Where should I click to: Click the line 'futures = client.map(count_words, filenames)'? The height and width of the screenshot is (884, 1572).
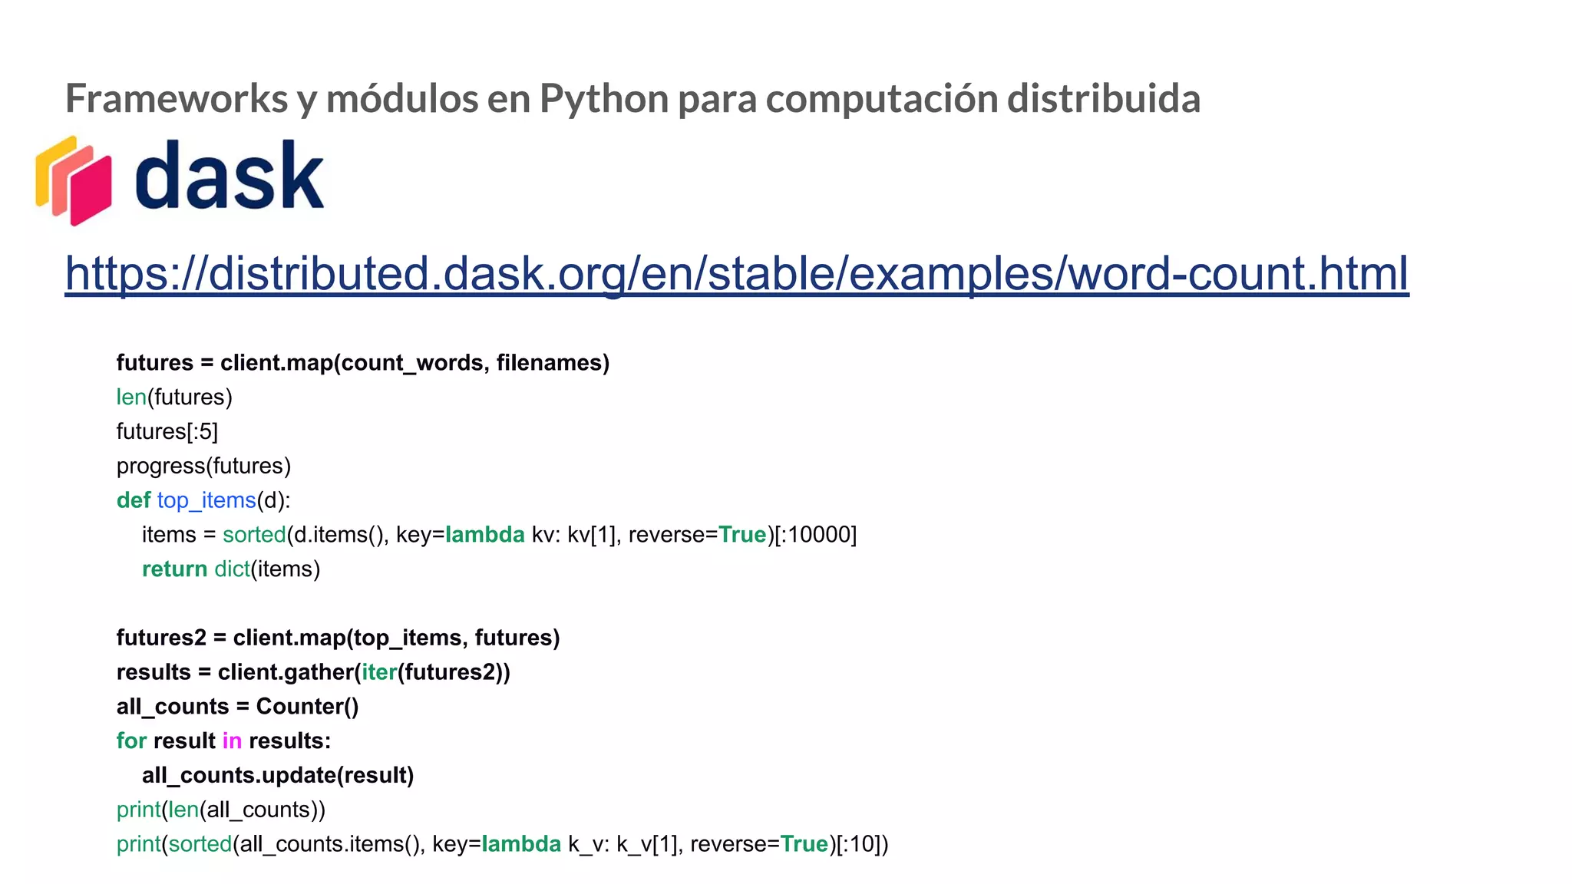[x=363, y=362]
